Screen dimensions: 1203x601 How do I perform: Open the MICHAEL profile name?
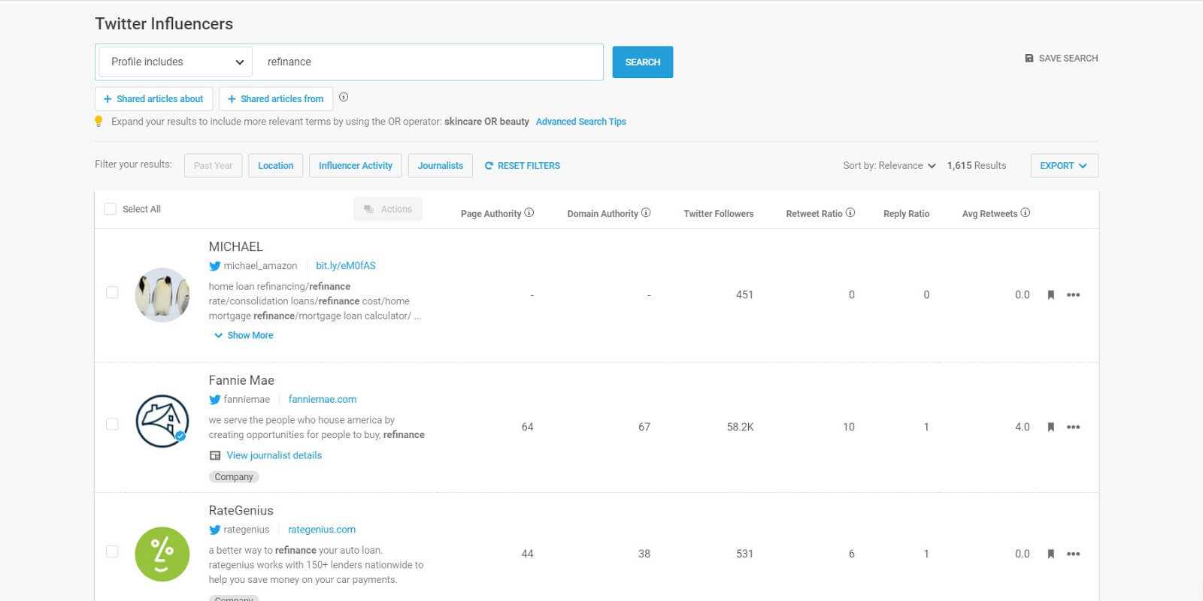click(236, 246)
